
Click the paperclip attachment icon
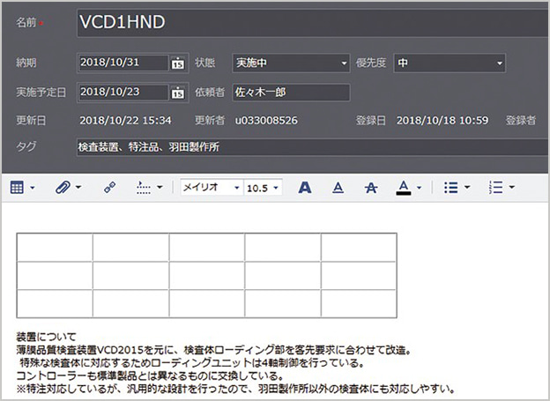point(63,188)
